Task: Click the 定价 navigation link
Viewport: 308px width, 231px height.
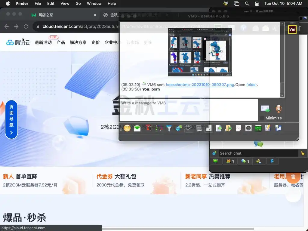Action: pos(96,42)
